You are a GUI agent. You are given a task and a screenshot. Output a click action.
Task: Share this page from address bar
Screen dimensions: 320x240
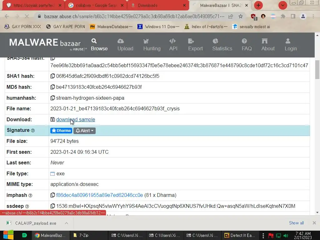(x=231, y=16)
